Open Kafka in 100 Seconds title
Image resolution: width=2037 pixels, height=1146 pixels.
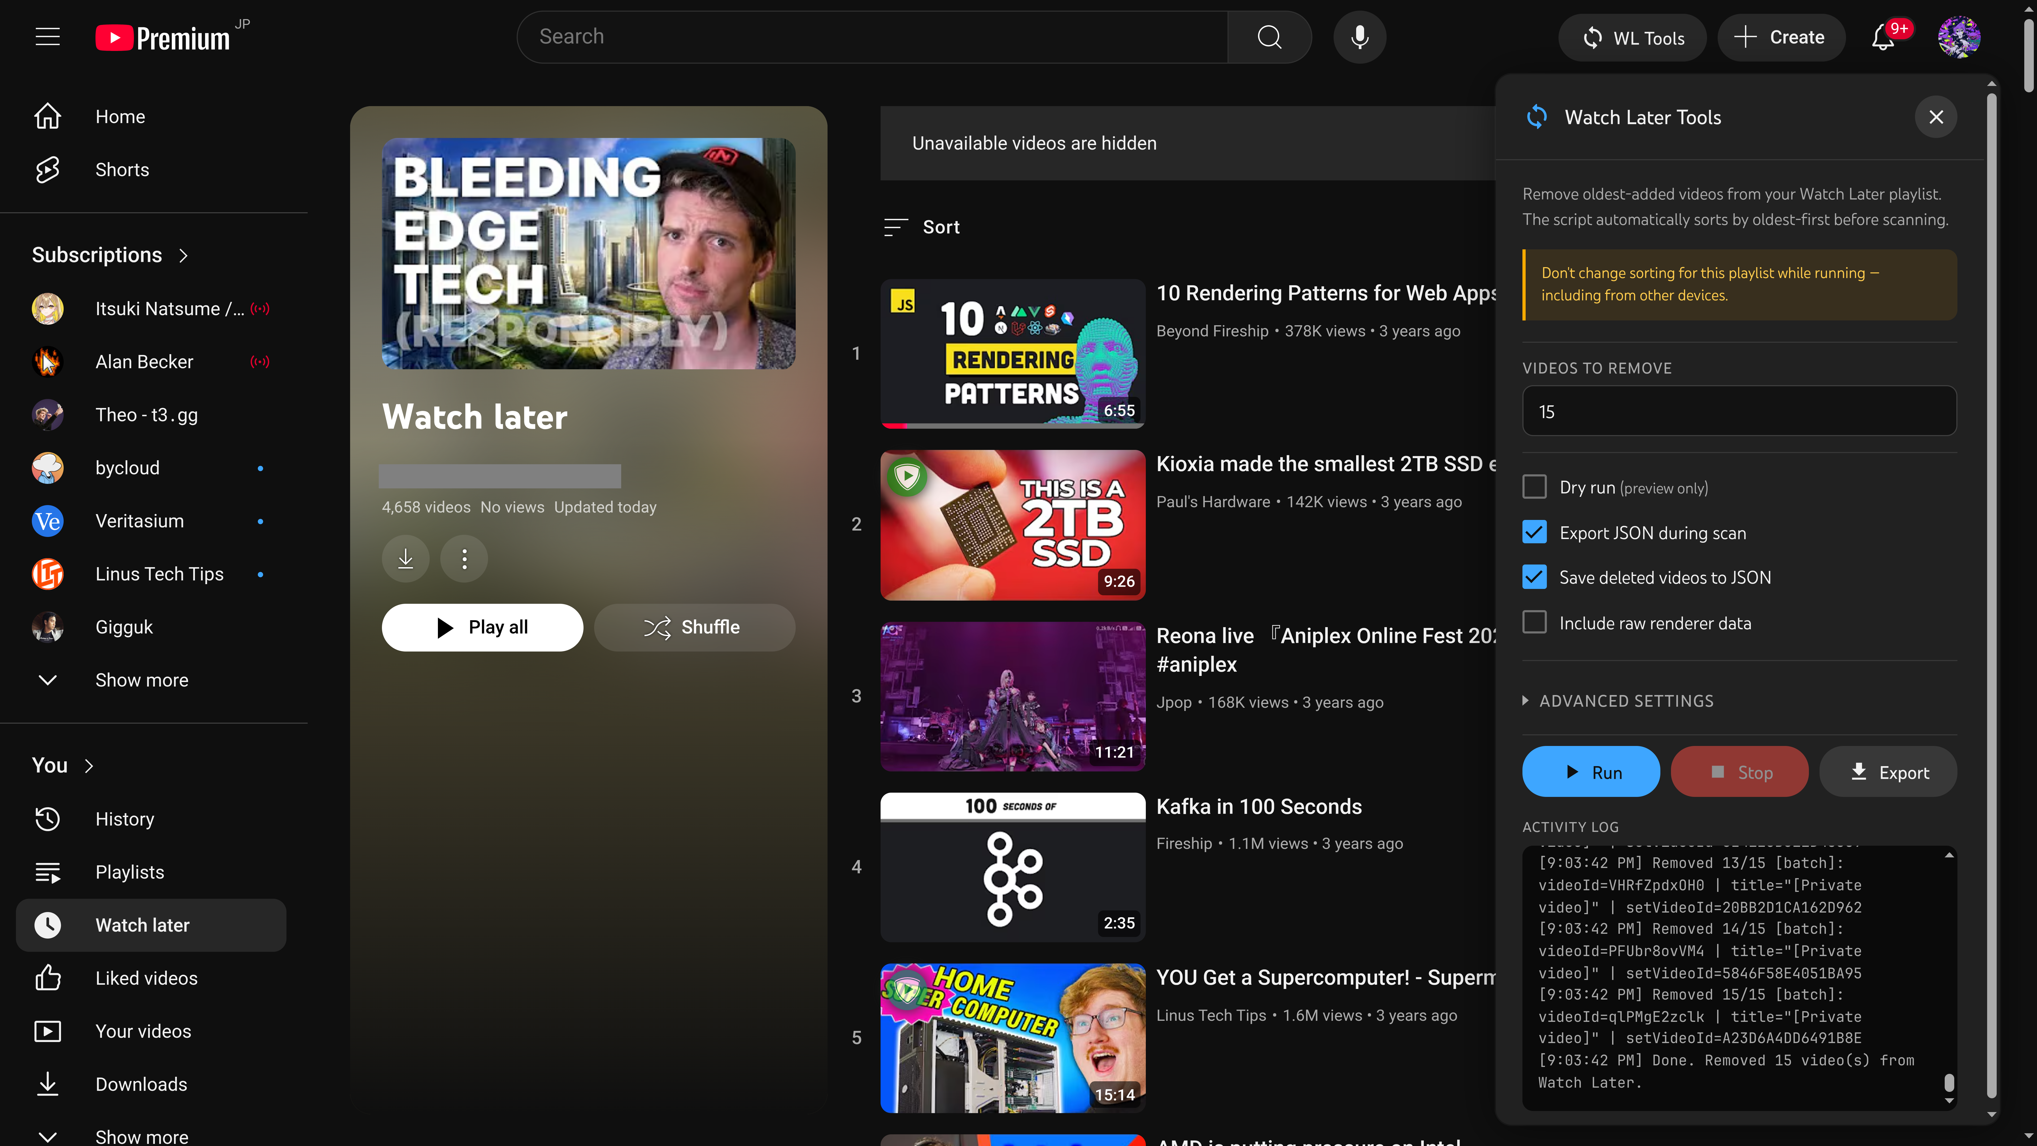coord(1259,807)
